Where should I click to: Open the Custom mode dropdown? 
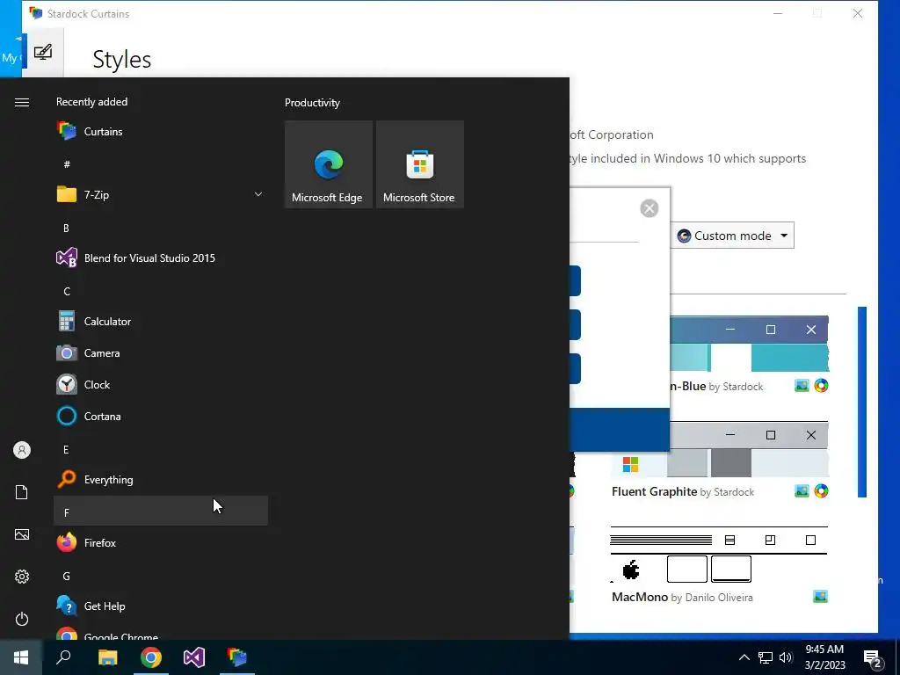pyautogui.click(x=732, y=236)
